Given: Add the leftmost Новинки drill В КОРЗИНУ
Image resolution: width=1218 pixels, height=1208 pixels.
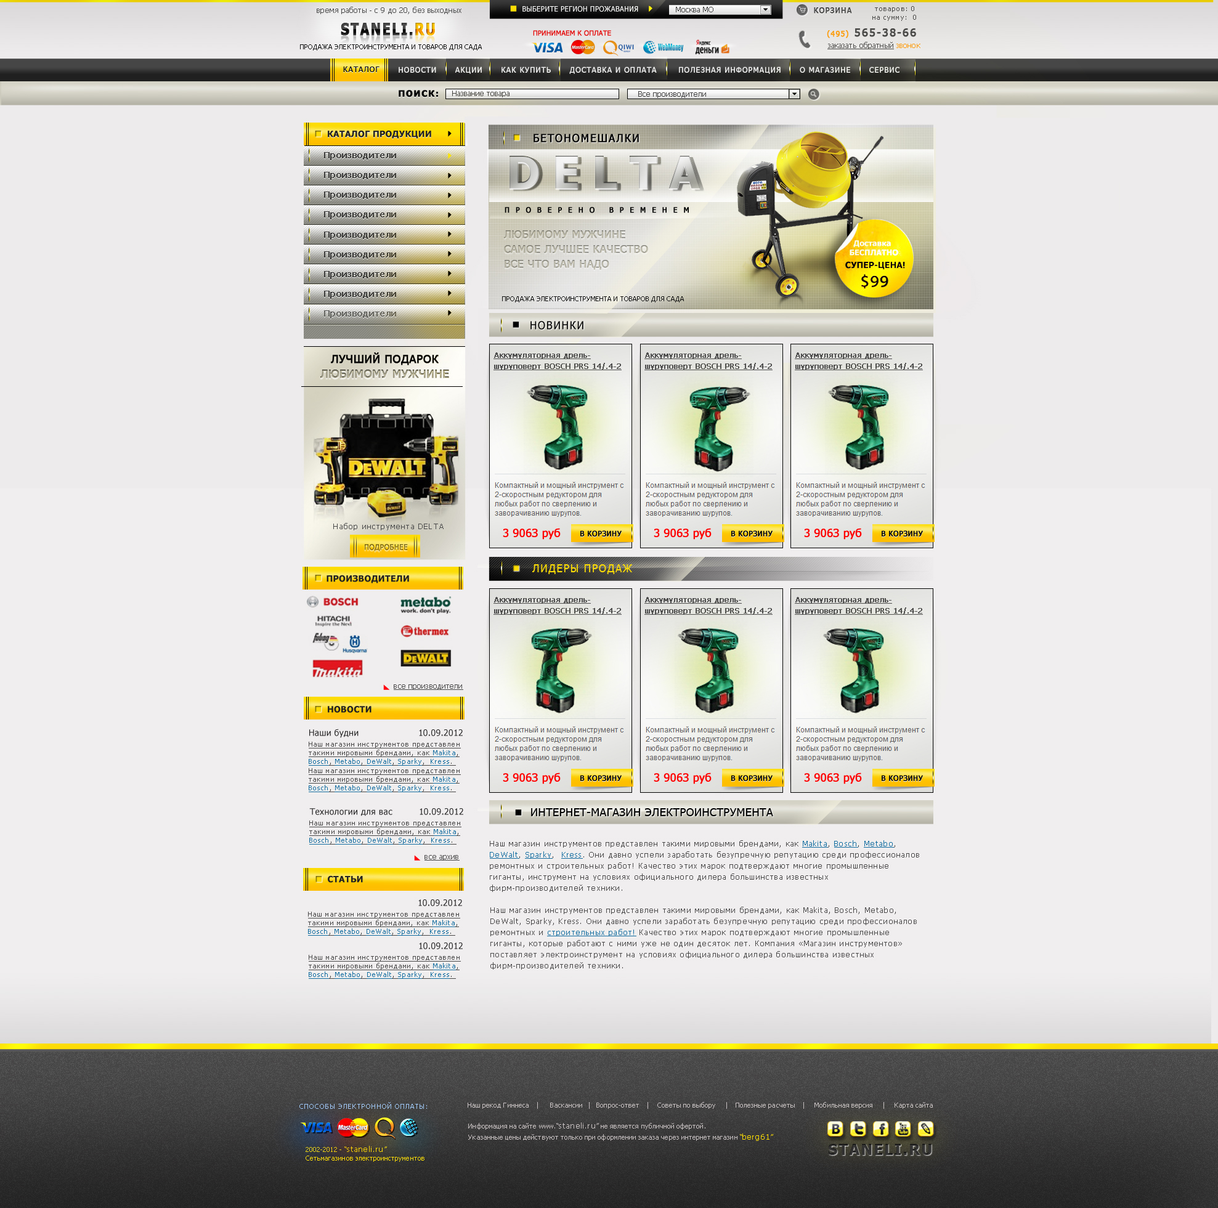Looking at the screenshot, I should tap(601, 533).
